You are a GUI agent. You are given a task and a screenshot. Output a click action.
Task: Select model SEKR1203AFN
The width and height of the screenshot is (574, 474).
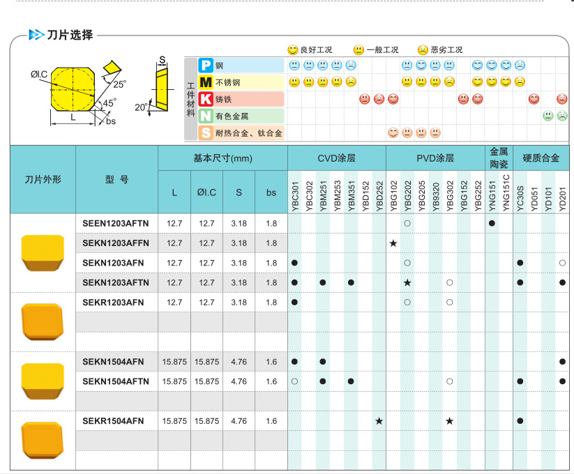pyautogui.click(x=113, y=303)
